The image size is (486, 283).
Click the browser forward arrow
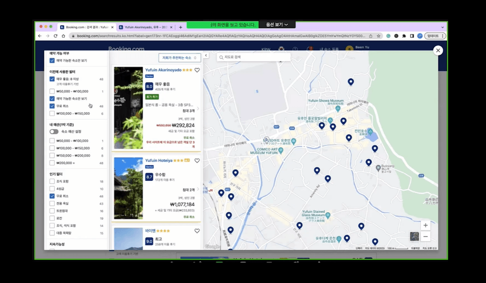point(48,36)
